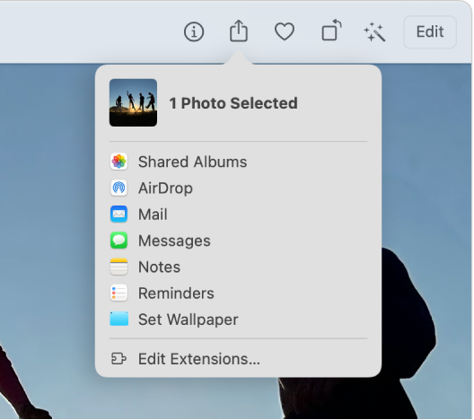The width and height of the screenshot is (474, 420).
Task: Click the yellow Notes app icon
Action: 118,267
